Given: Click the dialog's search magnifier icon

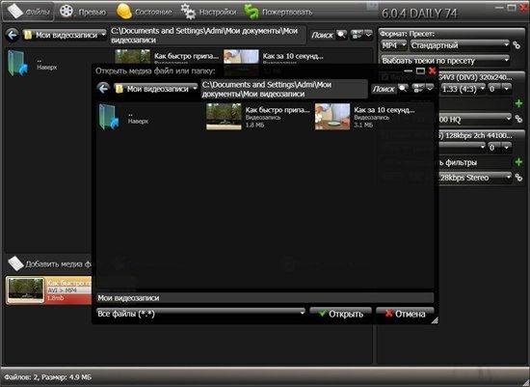Looking at the screenshot, I should coord(403,89).
